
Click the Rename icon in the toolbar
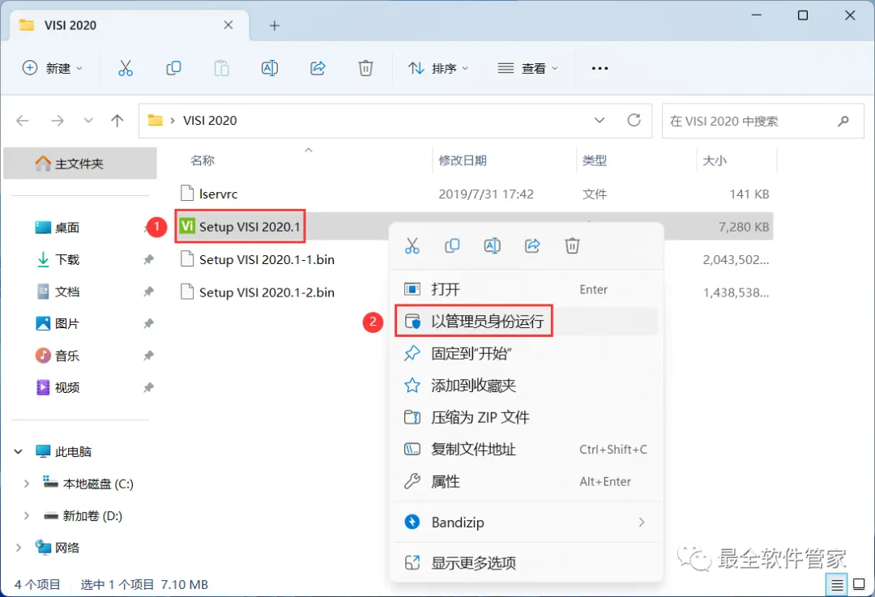270,68
